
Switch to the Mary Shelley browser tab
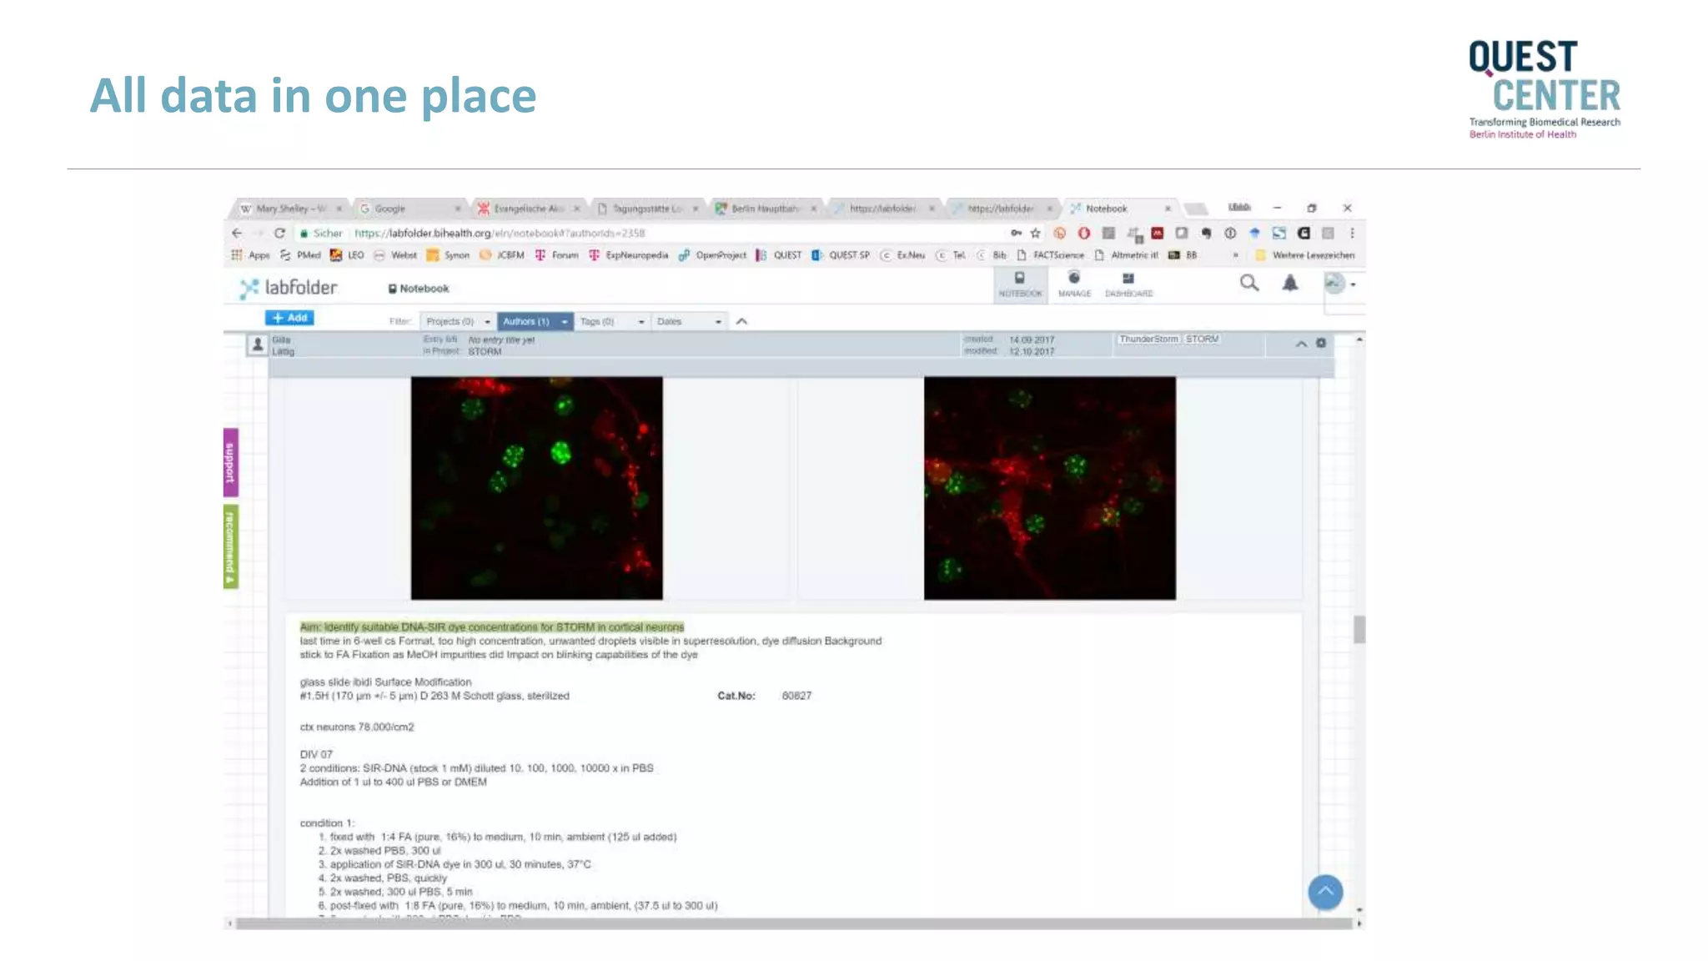288,209
